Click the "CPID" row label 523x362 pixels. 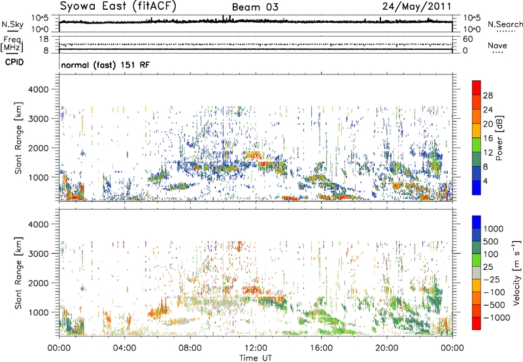14,62
